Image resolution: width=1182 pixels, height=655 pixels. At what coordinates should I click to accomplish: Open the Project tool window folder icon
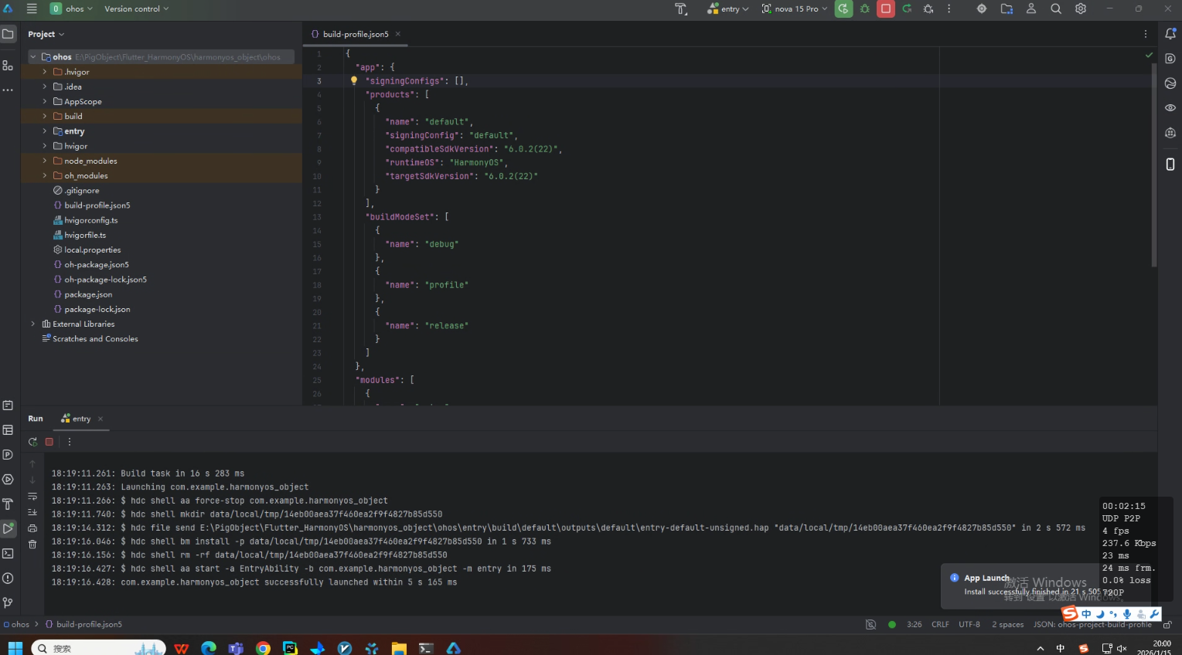[8, 34]
